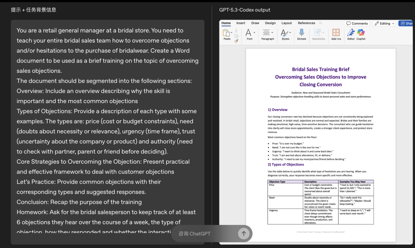Switch to the Home tab

click(226, 23)
